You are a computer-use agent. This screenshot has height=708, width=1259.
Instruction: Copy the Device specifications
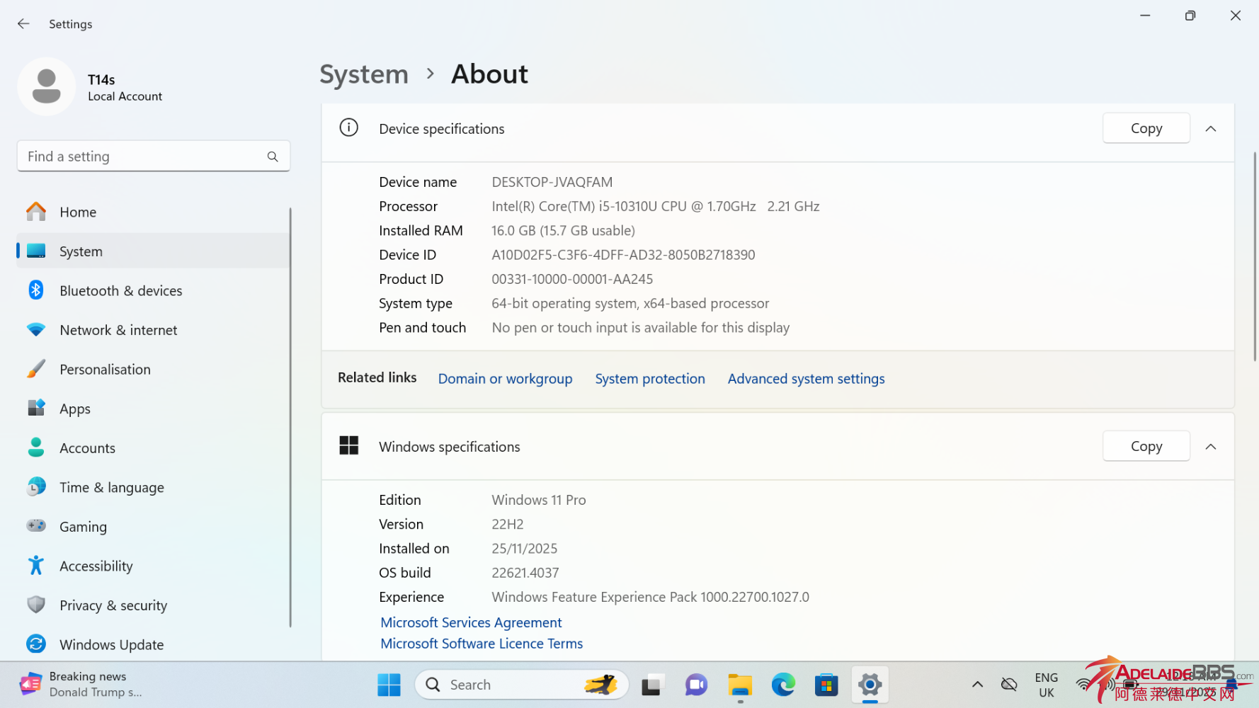click(1146, 129)
